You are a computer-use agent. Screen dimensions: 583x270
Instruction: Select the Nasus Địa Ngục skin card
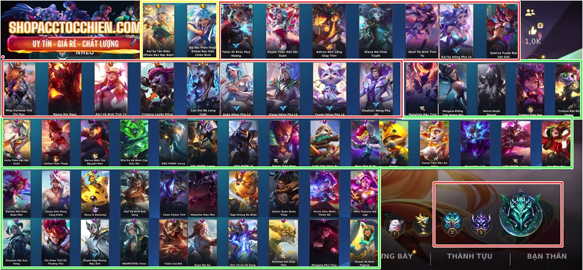click(65, 89)
